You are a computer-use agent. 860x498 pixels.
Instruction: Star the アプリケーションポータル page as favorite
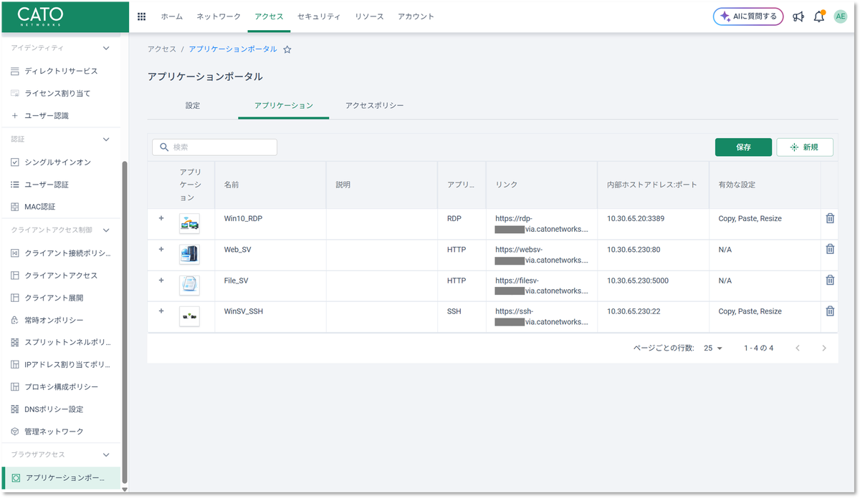287,49
